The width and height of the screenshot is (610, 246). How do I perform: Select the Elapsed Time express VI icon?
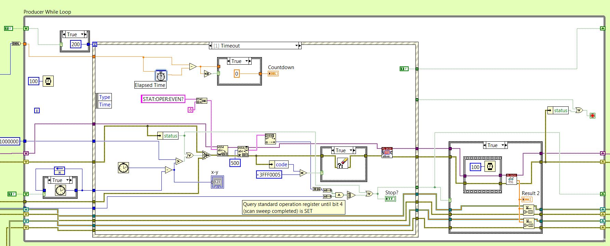point(161,76)
